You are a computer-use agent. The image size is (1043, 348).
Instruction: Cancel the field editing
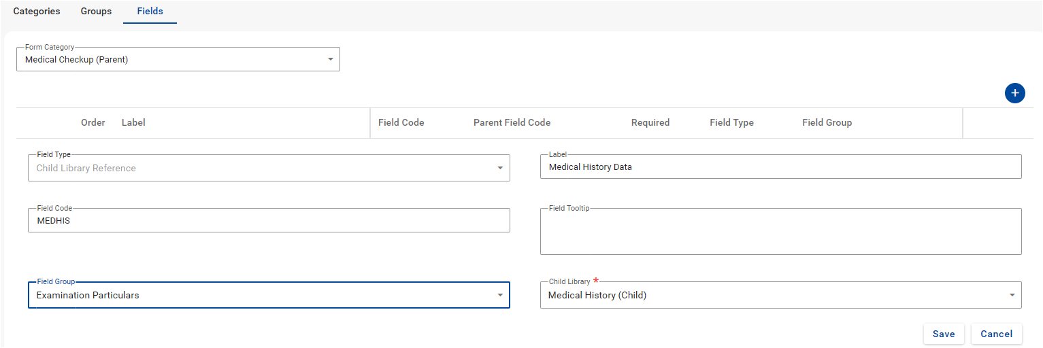coord(996,334)
